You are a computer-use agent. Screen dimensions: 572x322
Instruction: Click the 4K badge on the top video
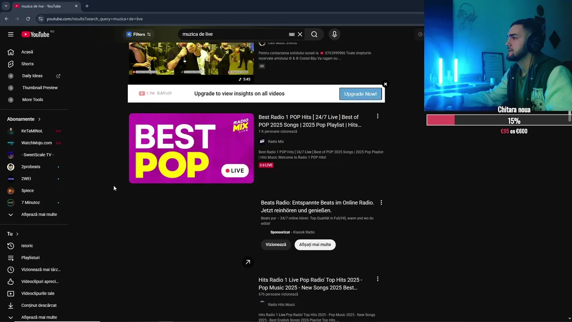click(x=262, y=66)
